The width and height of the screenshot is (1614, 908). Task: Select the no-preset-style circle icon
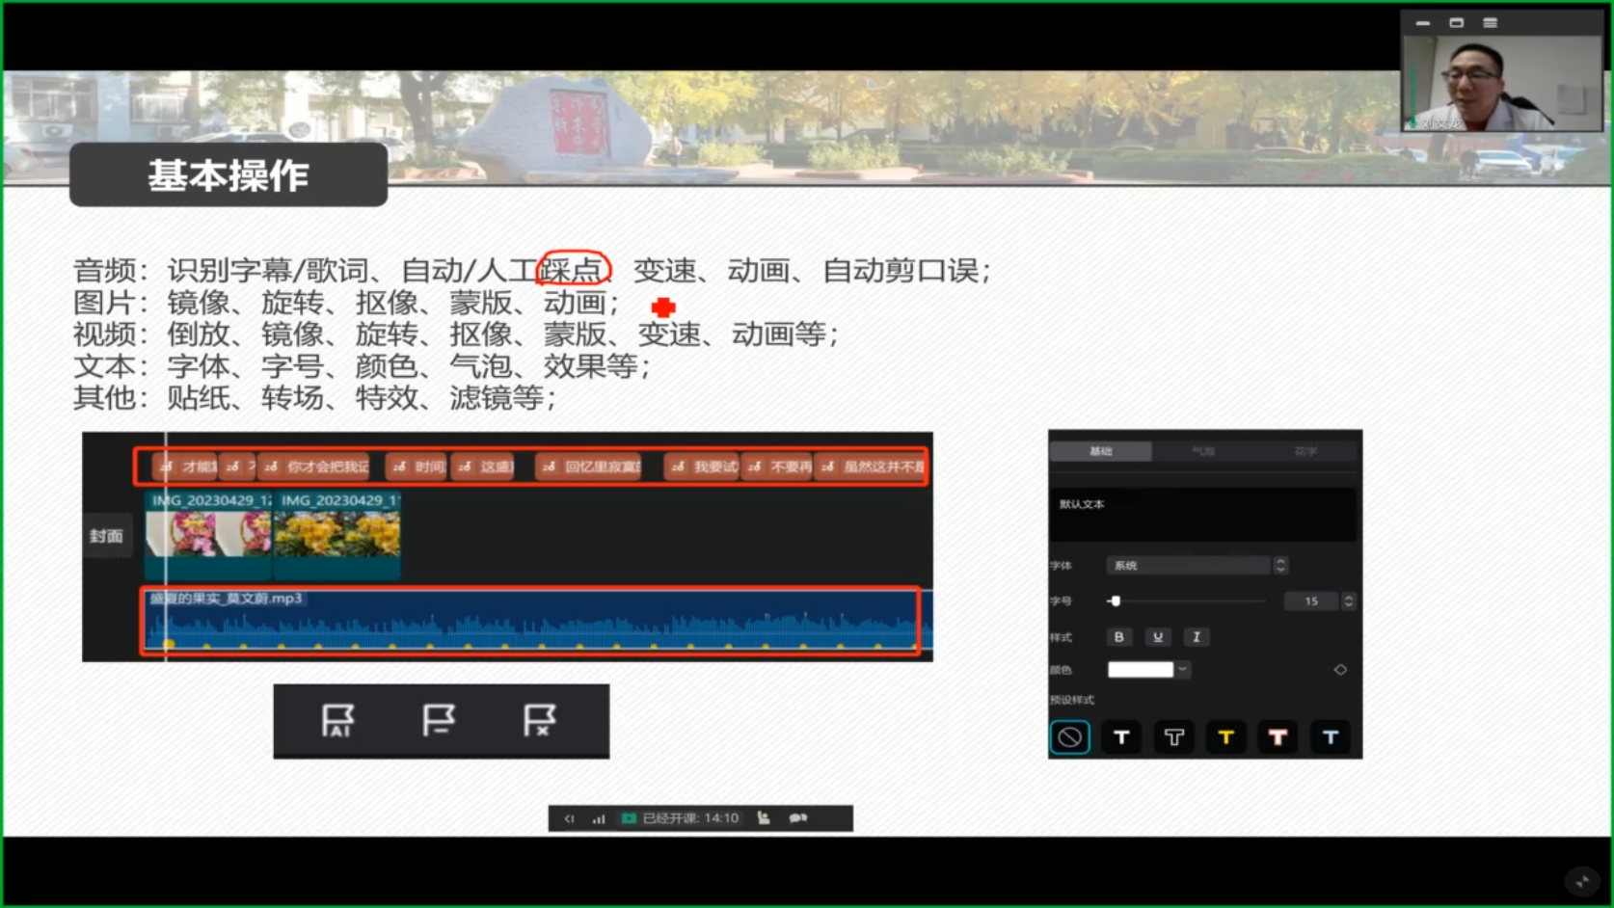1069,737
